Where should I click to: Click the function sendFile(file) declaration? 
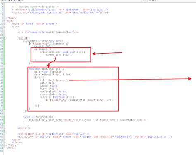46,69
